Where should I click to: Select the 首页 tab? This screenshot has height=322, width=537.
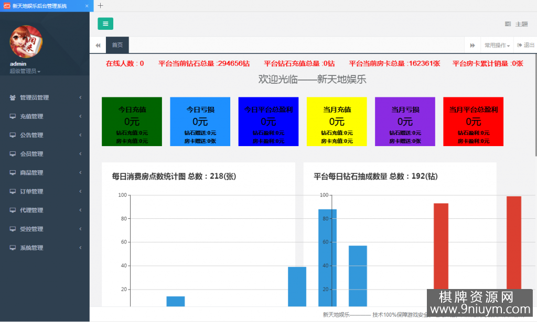point(117,45)
